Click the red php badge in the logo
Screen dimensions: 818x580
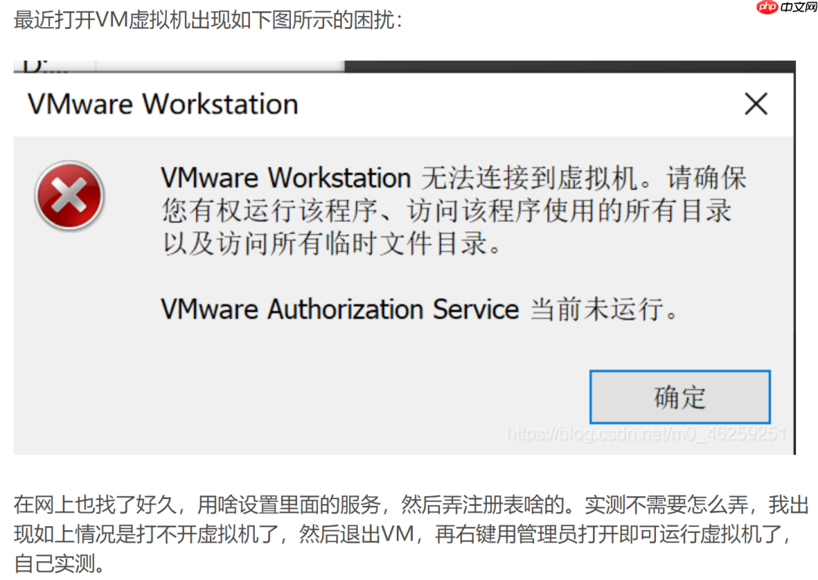pos(766,8)
